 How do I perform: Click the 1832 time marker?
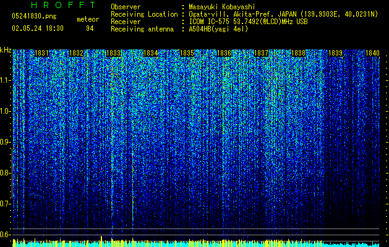pyautogui.click(x=76, y=53)
